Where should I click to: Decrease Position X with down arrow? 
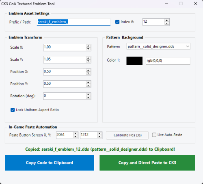(88, 73)
